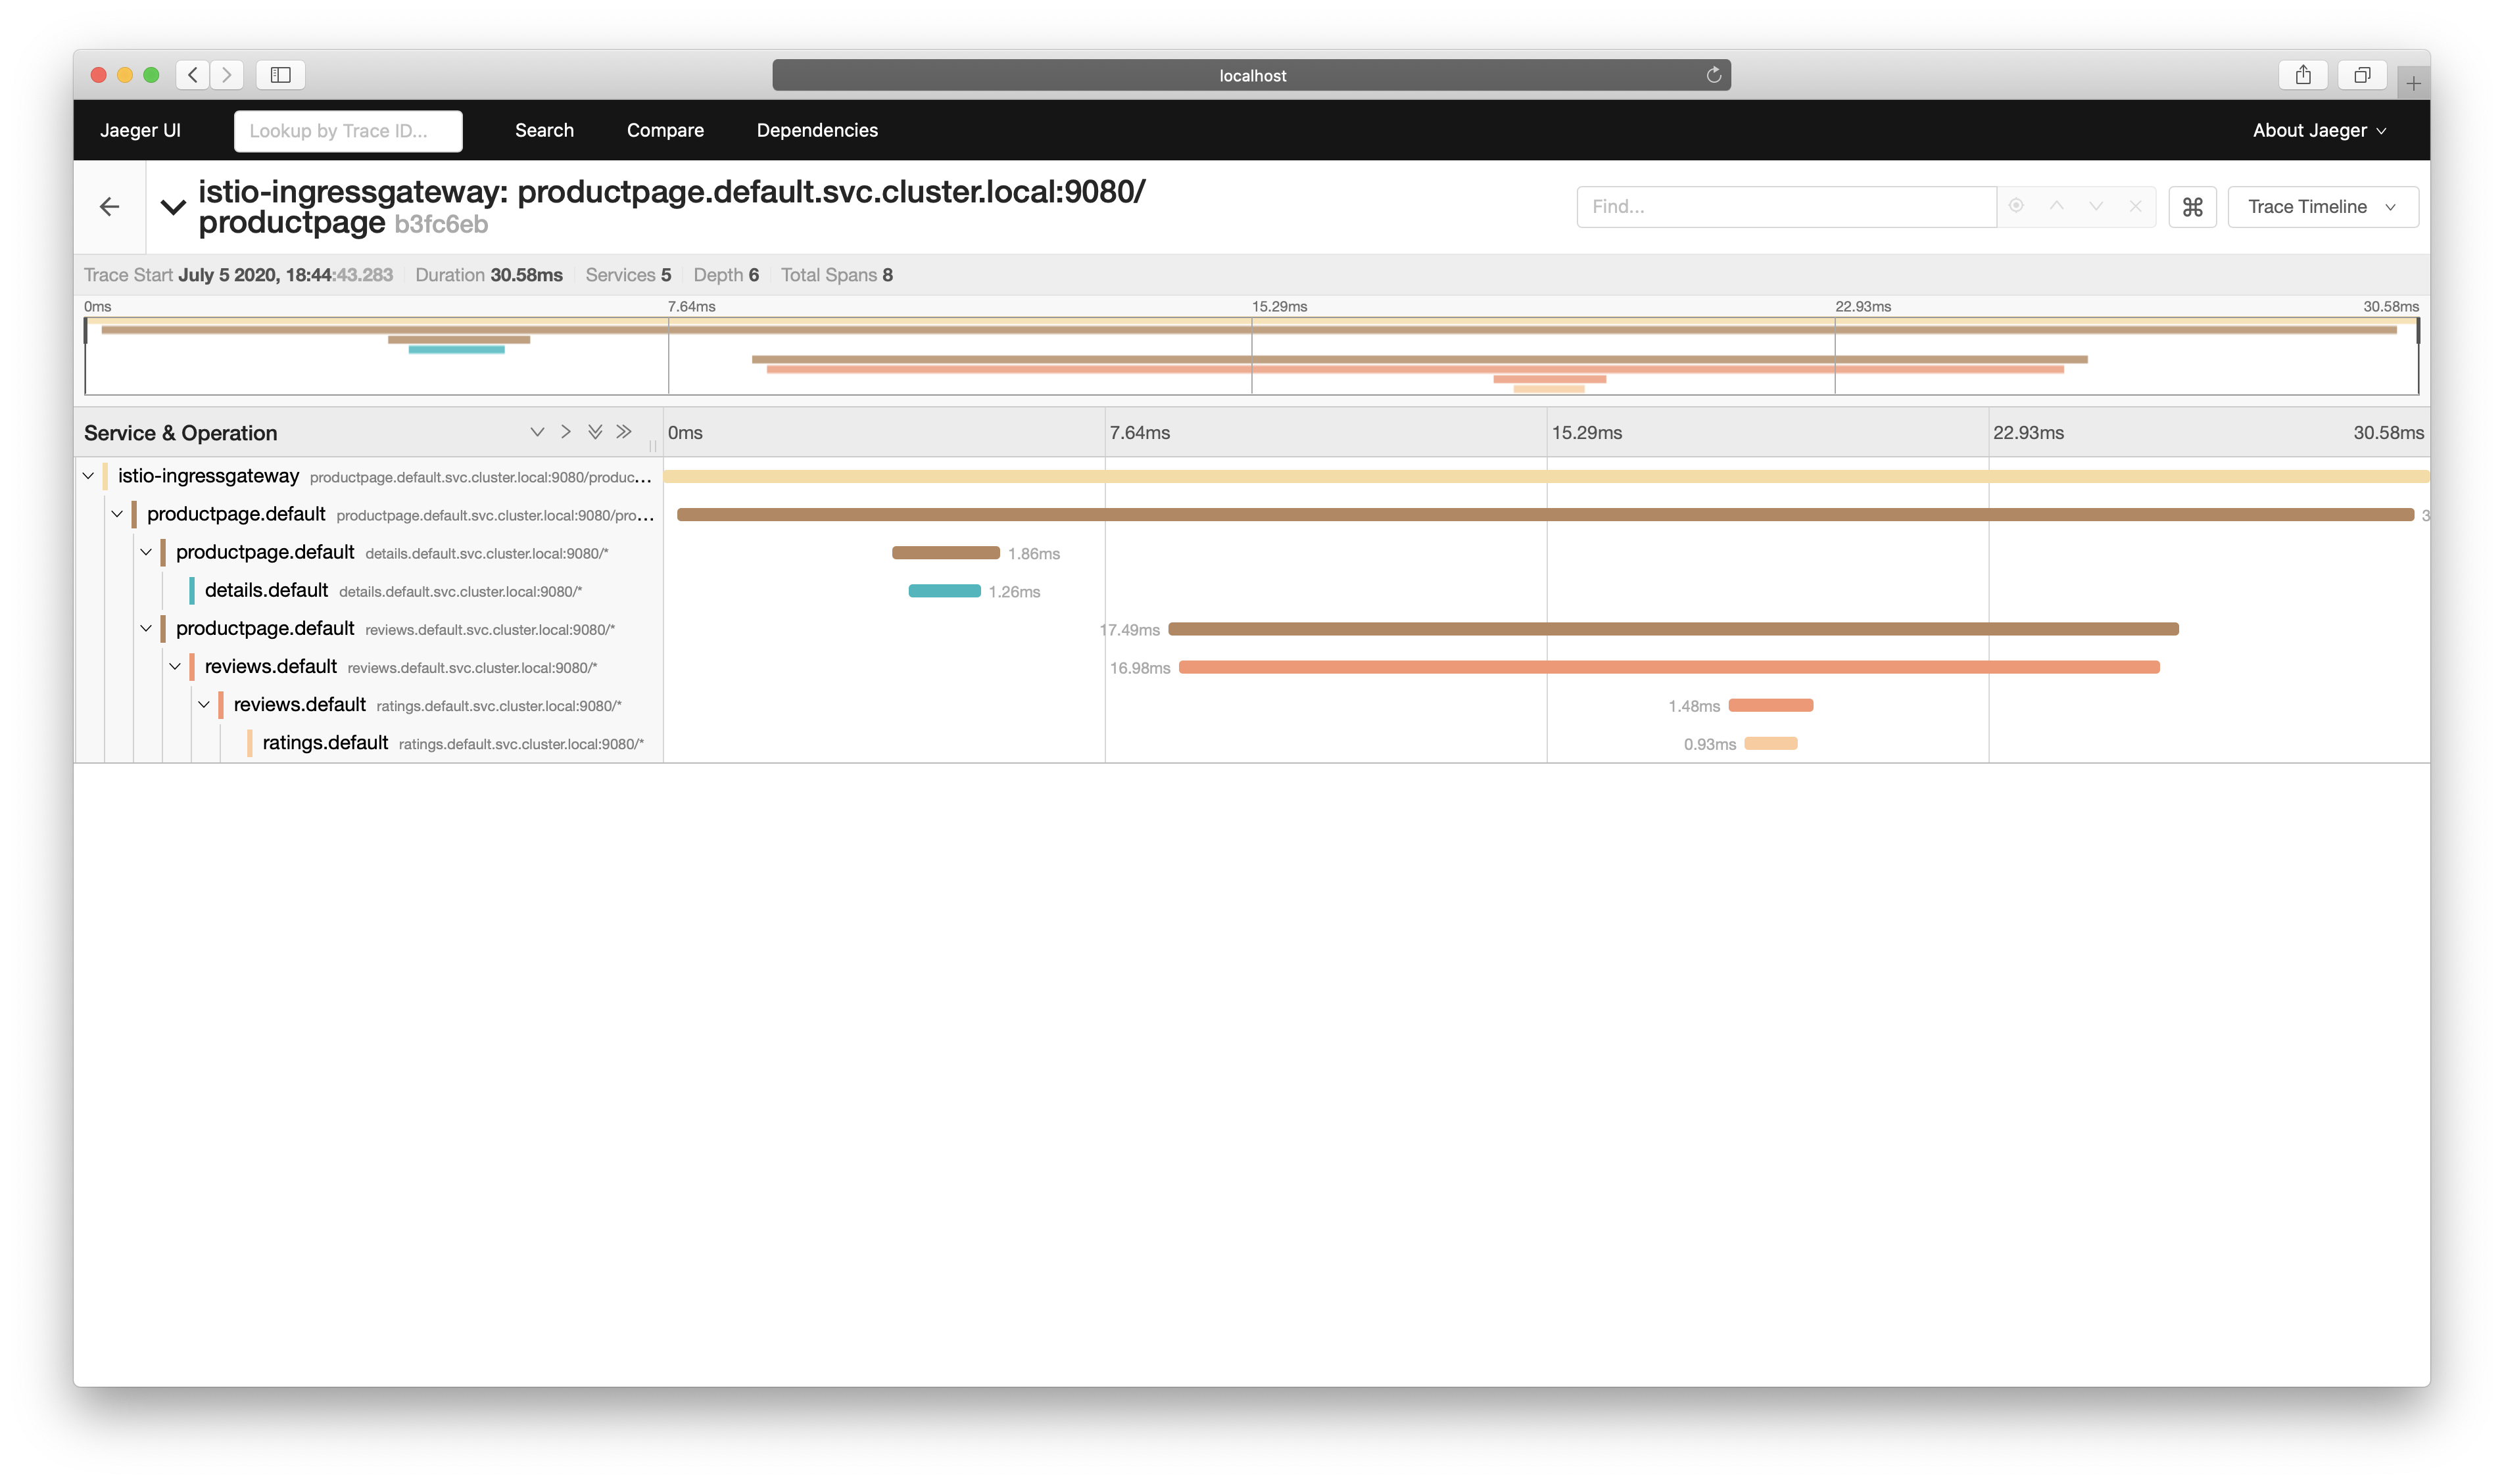Collapse the reviews.default ratings child span
The height and width of the screenshot is (1484, 2504).
(x=204, y=705)
